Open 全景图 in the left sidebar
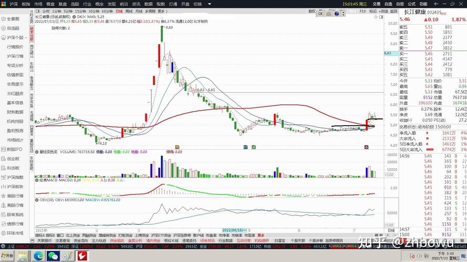Screen dimensions: 467x262 tap(13, 19)
